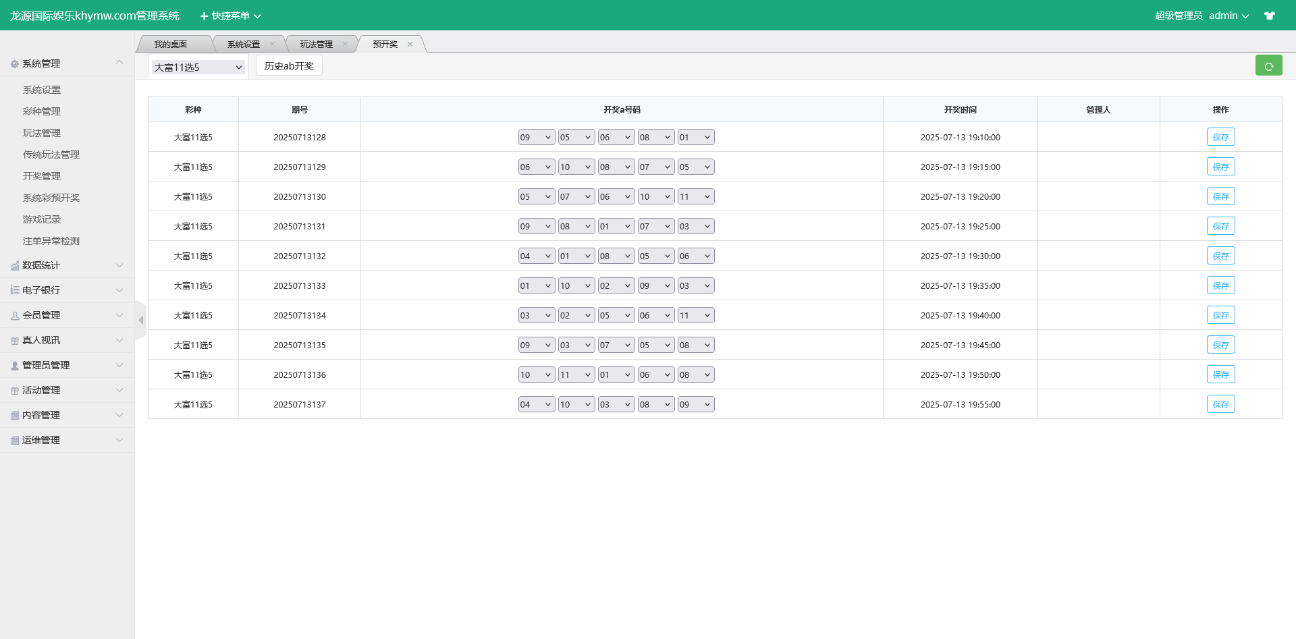Close the 预开奖 tab
The height and width of the screenshot is (639, 1296).
(410, 45)
